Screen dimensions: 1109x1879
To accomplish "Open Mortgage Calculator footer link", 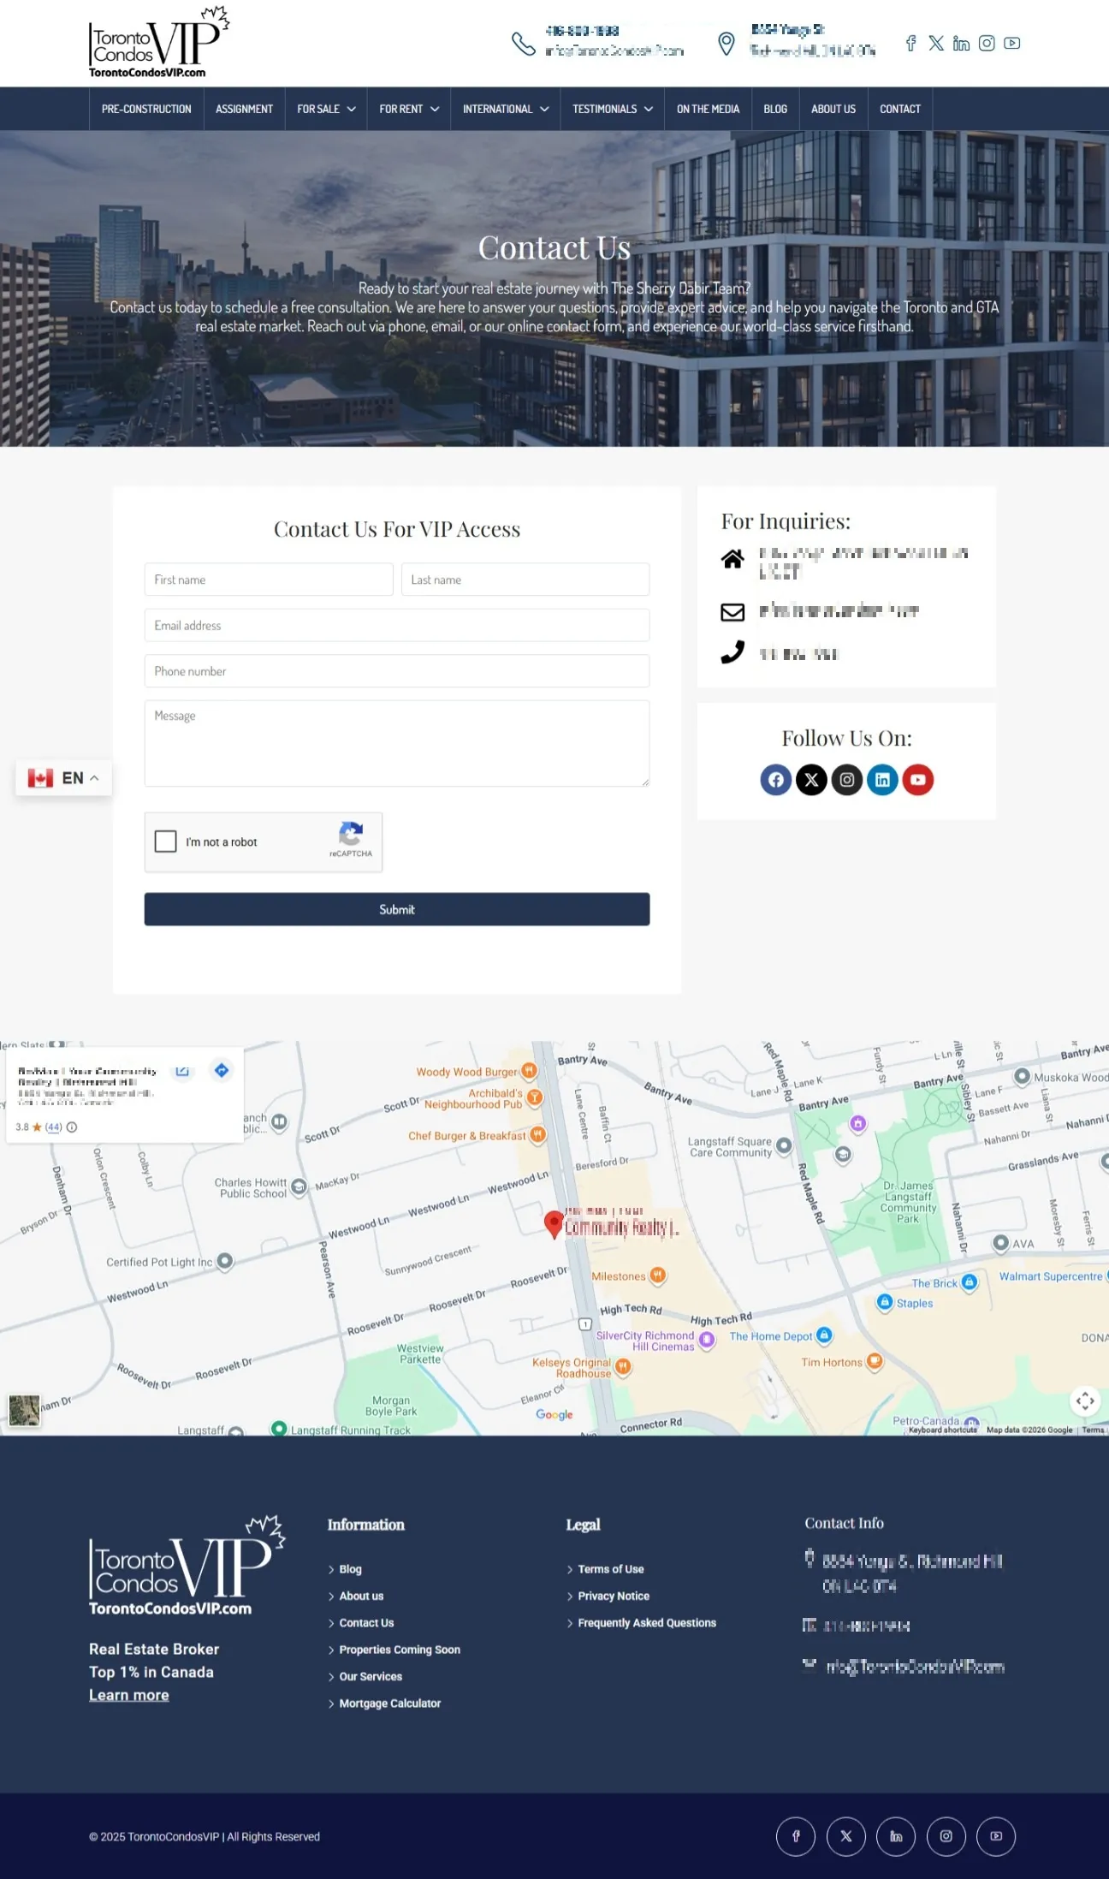I will (390, 1703).
